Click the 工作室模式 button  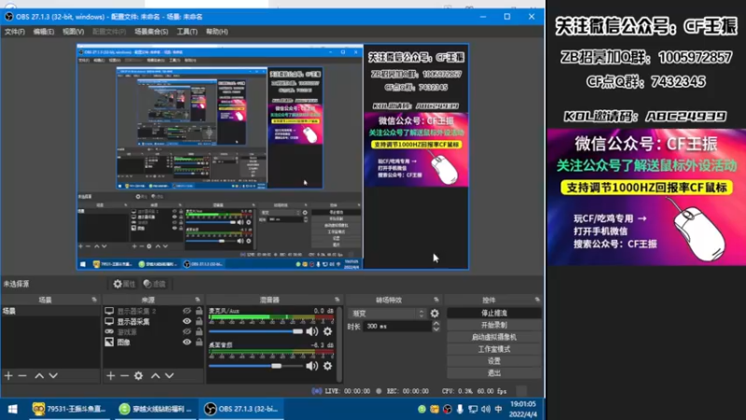pos(494,349)
